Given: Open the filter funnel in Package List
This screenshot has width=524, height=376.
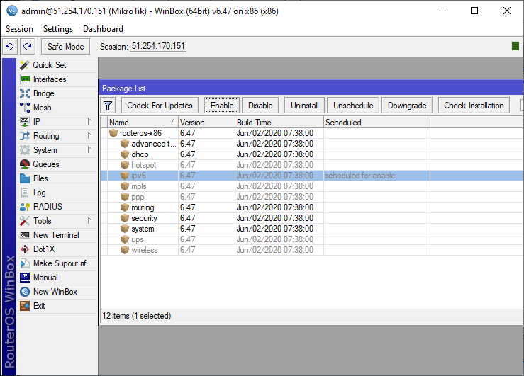Looking at the screenshot, I should tap(108, 106).
